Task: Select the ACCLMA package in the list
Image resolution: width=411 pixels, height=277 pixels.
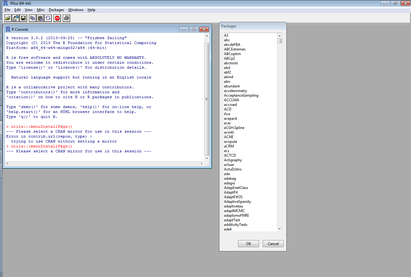Action: click(x=231, y=100)
